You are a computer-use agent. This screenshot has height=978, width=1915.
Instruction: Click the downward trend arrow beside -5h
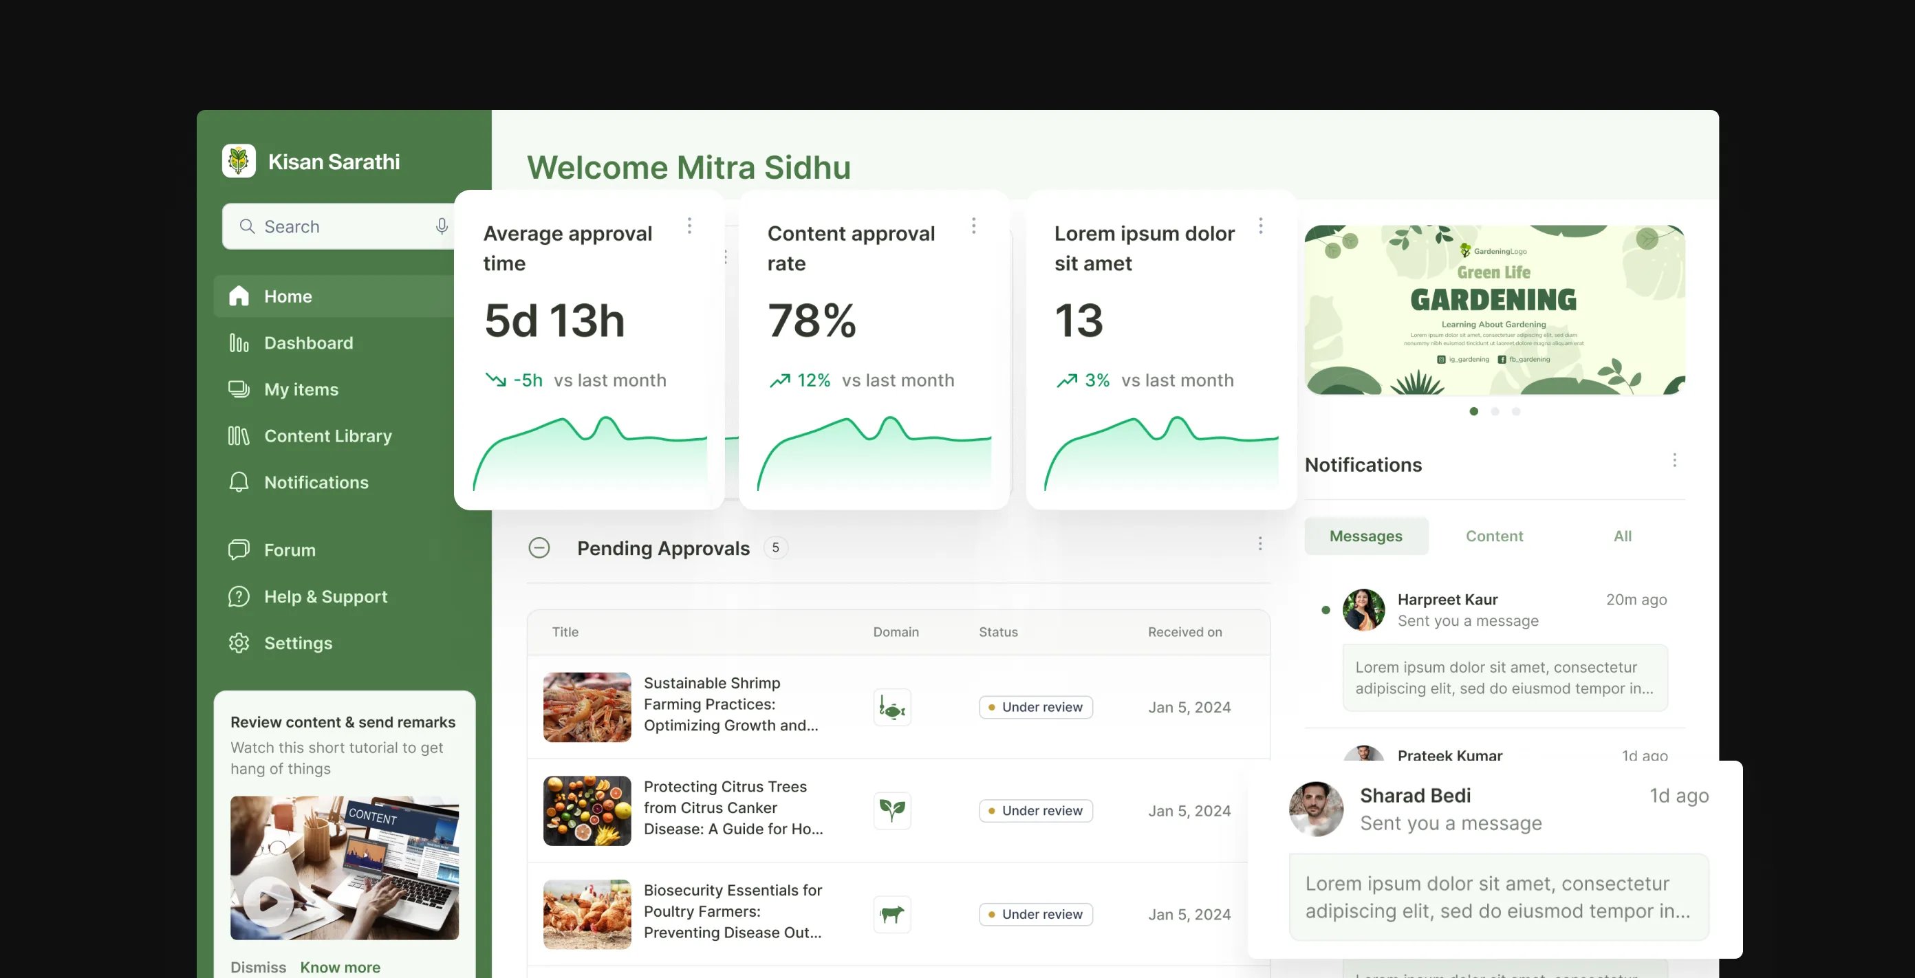495,380
